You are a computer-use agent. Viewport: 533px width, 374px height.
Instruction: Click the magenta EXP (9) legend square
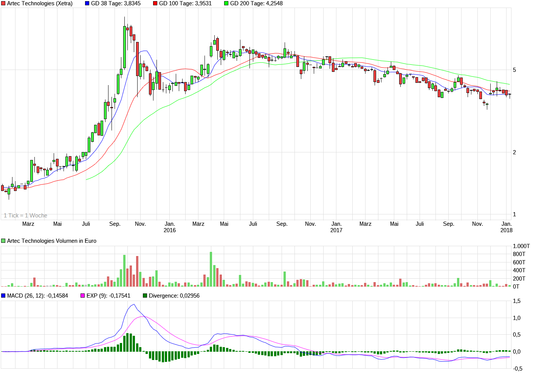tap(83, 296)
